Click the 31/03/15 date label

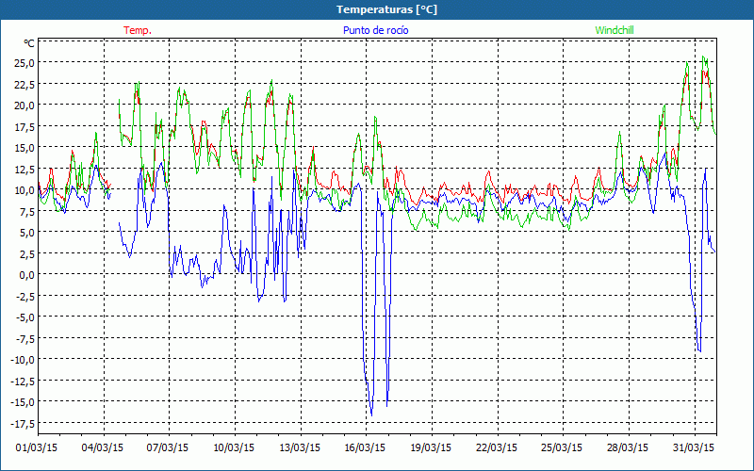pyautogui.click(x=694, y=448)
